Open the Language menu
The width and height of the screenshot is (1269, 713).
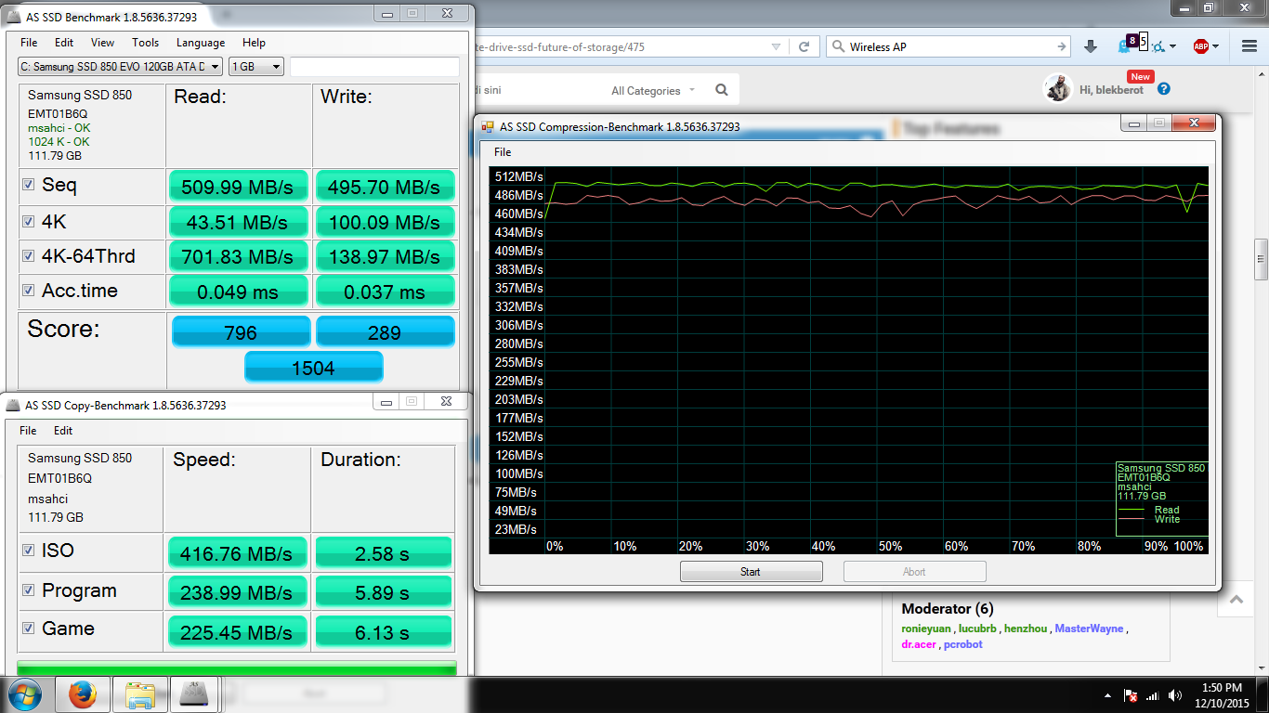[x=201, y=43]
